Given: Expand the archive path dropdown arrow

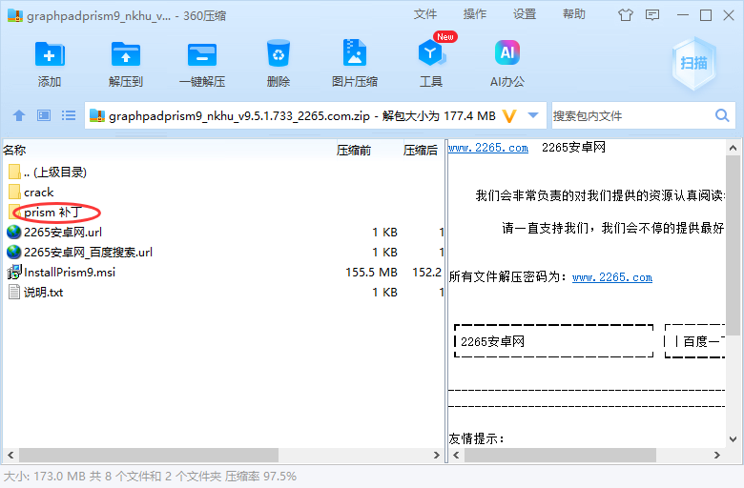Looking at the screenshot, I should pyautogui.click(x=533, y=115).
